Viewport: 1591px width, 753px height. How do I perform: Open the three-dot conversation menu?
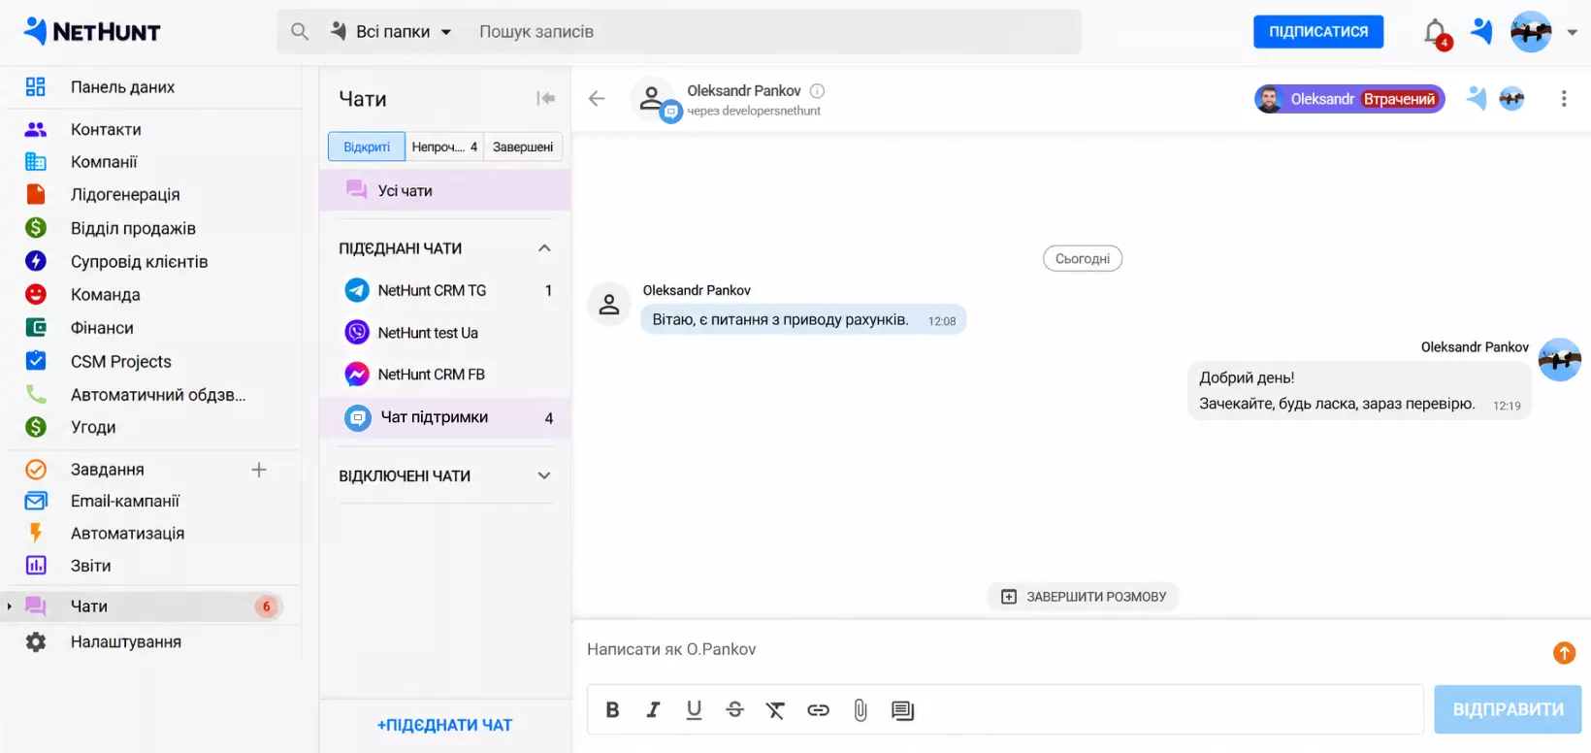coord(1564,98)
